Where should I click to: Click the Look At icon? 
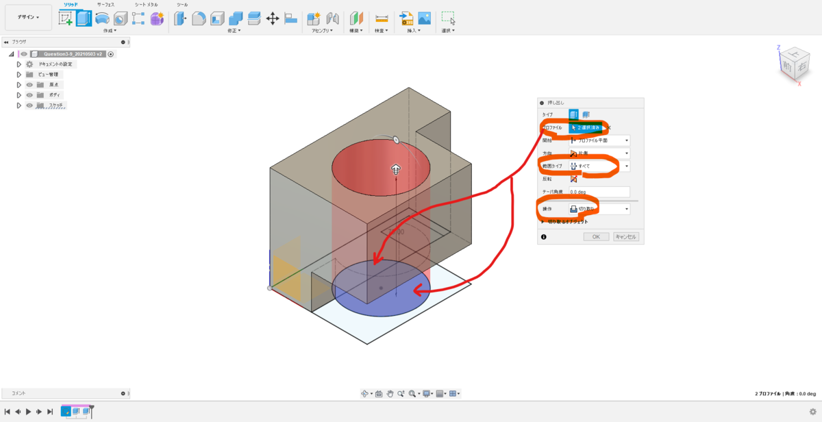tap(379, 393)
